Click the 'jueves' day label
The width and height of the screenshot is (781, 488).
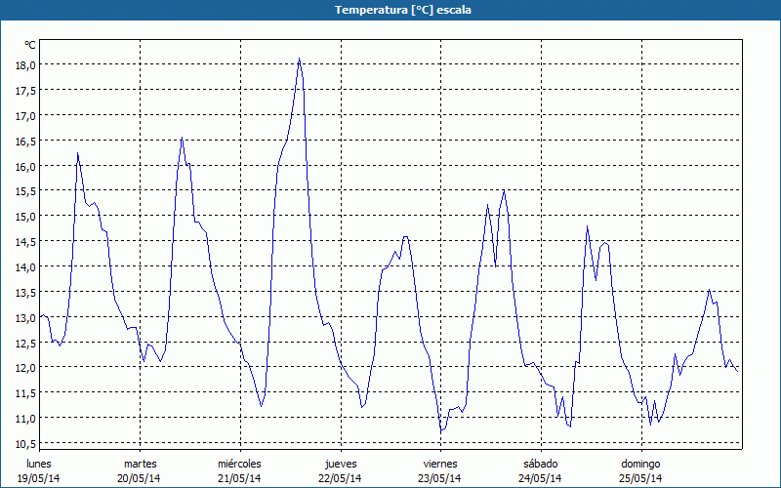340,464
